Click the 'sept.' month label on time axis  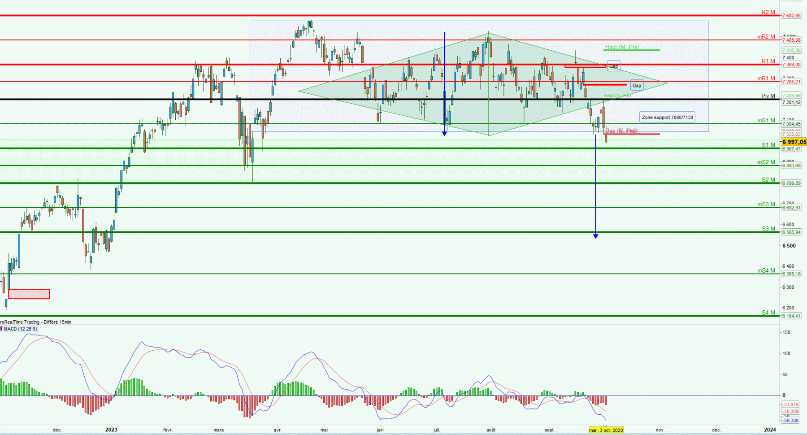click(x=550, y=430)
